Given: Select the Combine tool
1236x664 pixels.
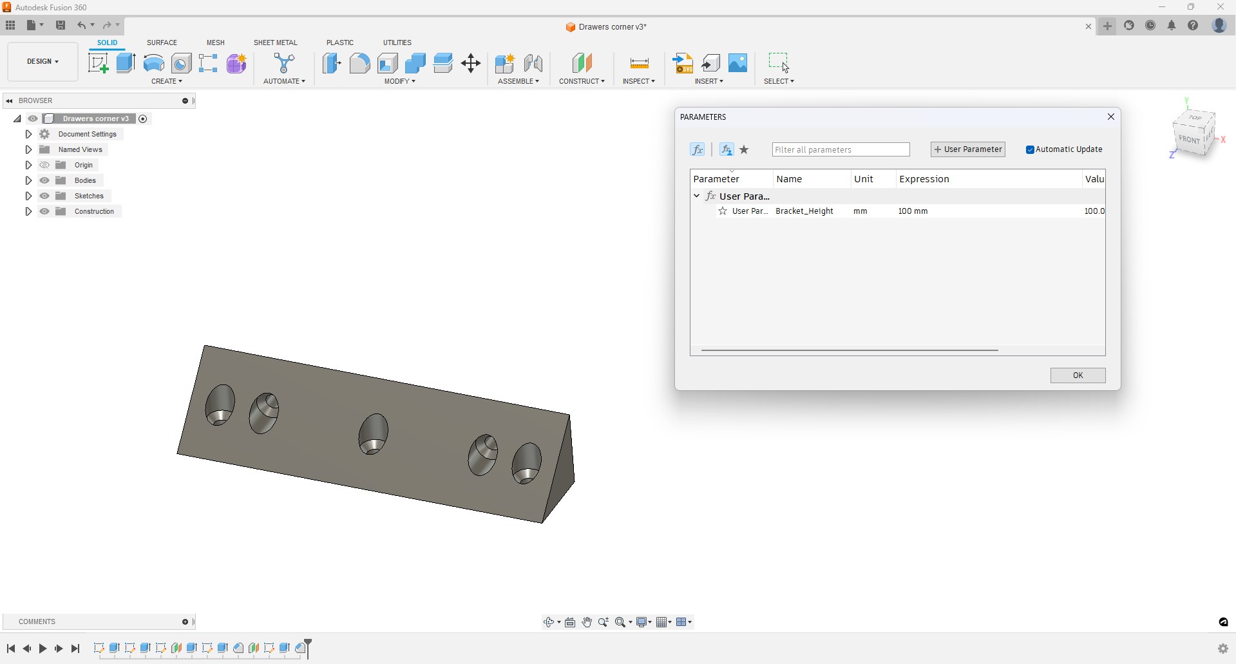Looking at the screenshot, I should tap(415, 63).
